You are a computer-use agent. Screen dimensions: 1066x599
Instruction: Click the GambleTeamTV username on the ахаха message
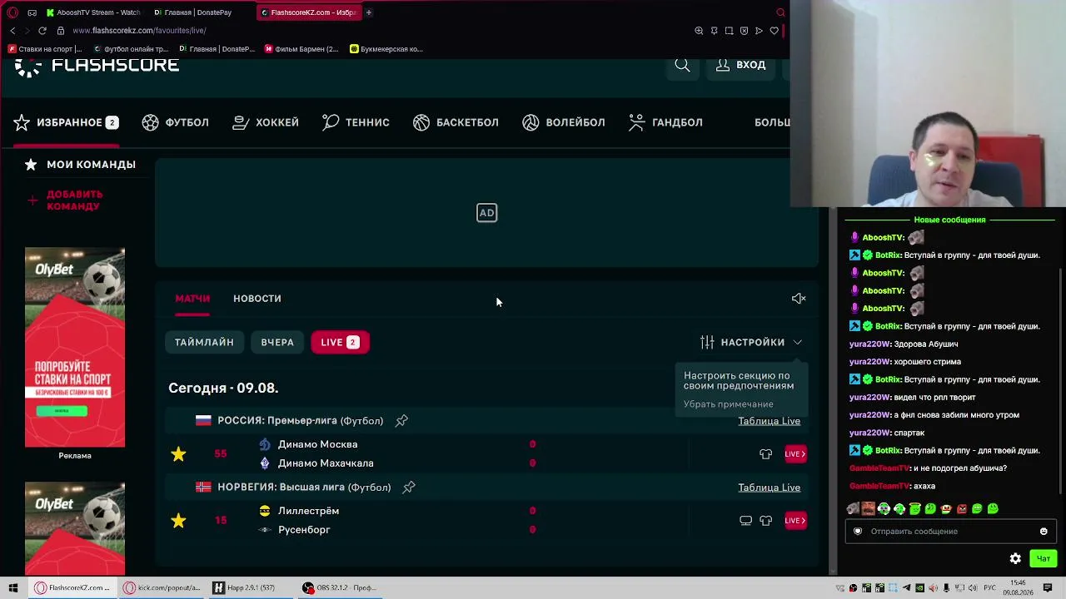pos(879,486)
